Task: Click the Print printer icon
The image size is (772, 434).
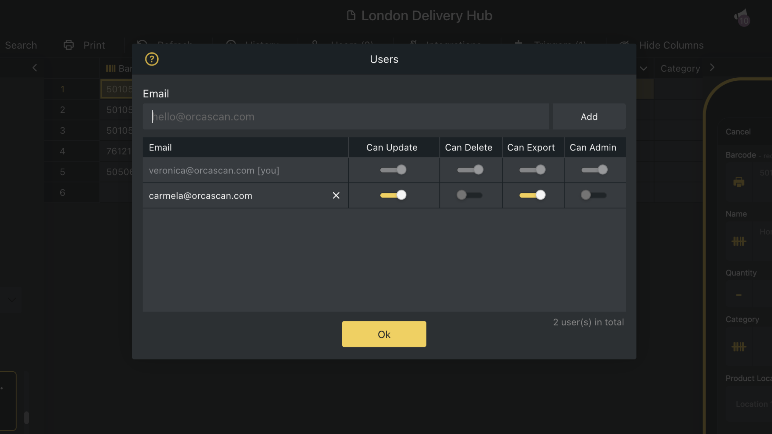Action: tap(69, 45)
